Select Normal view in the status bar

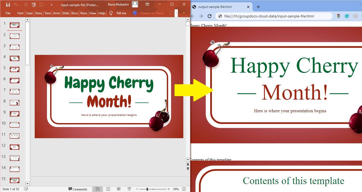click(x=97, y=189)
